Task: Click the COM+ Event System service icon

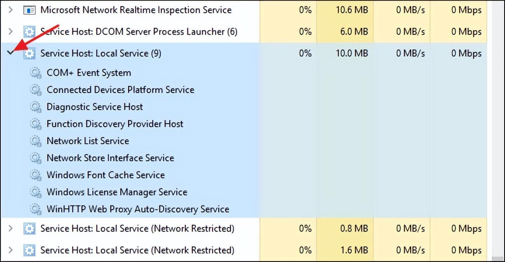Action: pos(36,73)
